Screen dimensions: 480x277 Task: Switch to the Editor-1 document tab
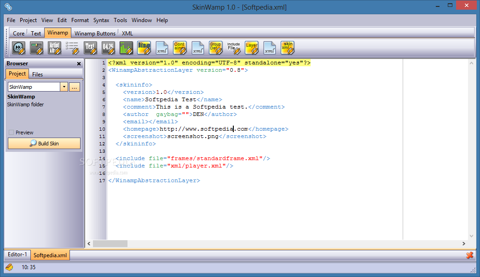17,254
